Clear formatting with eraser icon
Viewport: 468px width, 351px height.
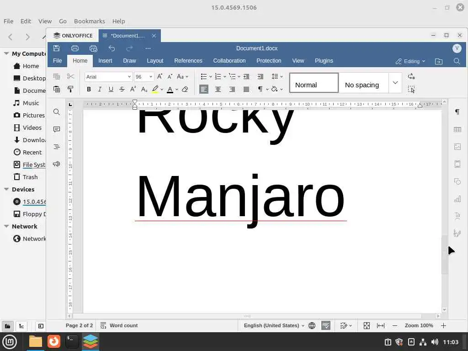[x=185, y=89]
